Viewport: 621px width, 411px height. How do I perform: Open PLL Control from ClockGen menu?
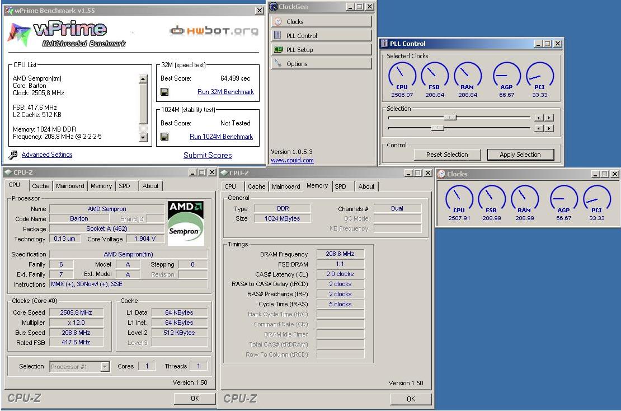coord(321,36)
